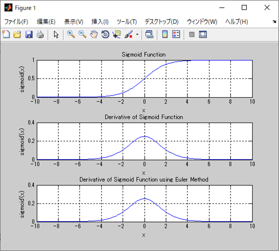The height and width of the screenshot is (251, 279).
Task: Insert a legend via toolbar icon
Action: coord(176,34)
